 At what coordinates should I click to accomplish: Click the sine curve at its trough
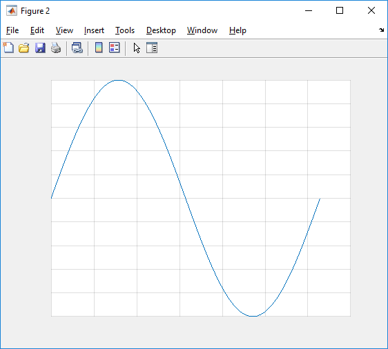click(x=253, y=316)
